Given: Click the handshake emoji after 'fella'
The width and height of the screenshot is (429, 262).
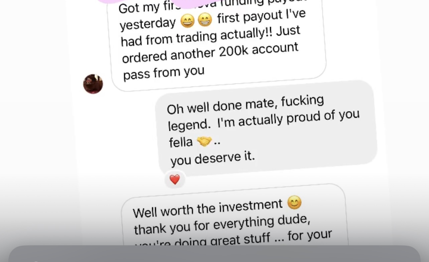Looking at the screenshot, I should tap(204, 142).
